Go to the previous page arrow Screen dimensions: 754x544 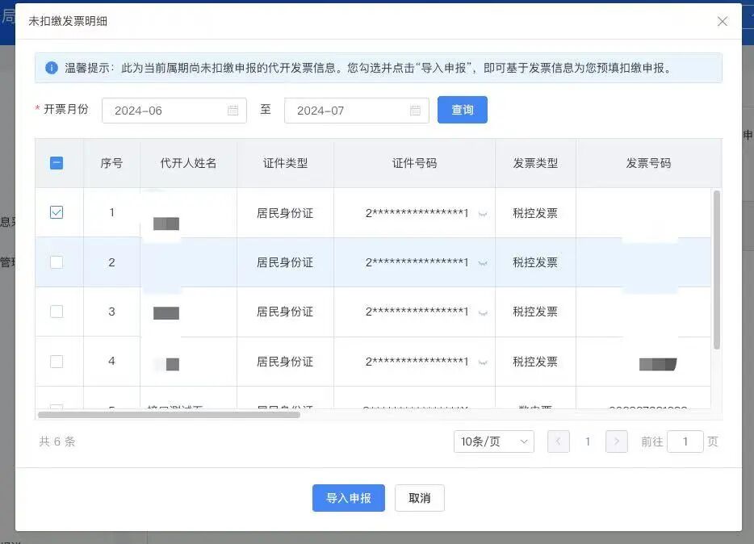click(559, 441)
